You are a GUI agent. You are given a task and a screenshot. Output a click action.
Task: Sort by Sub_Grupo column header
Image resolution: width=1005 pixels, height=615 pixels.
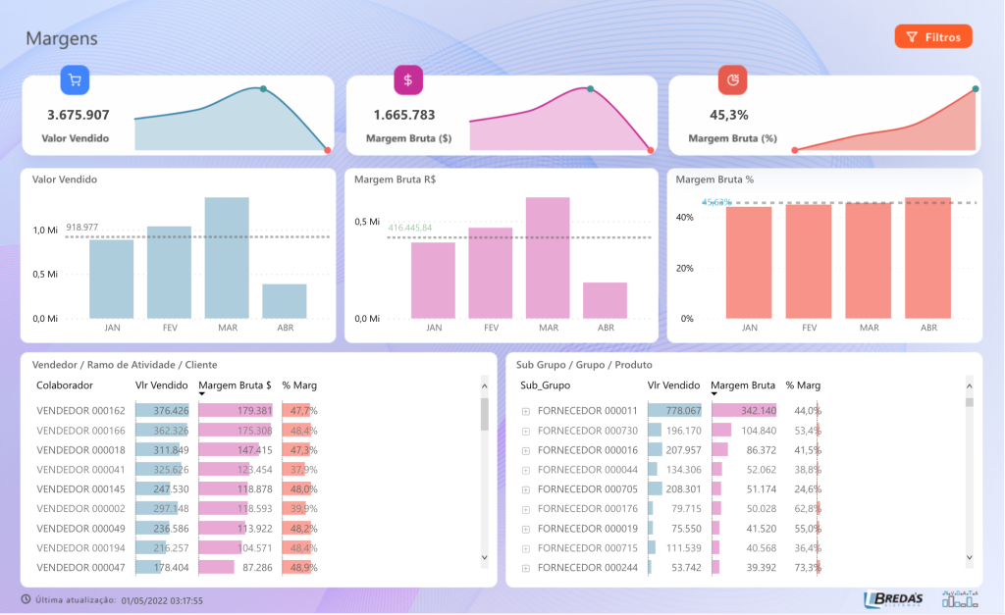coord(545,385)
